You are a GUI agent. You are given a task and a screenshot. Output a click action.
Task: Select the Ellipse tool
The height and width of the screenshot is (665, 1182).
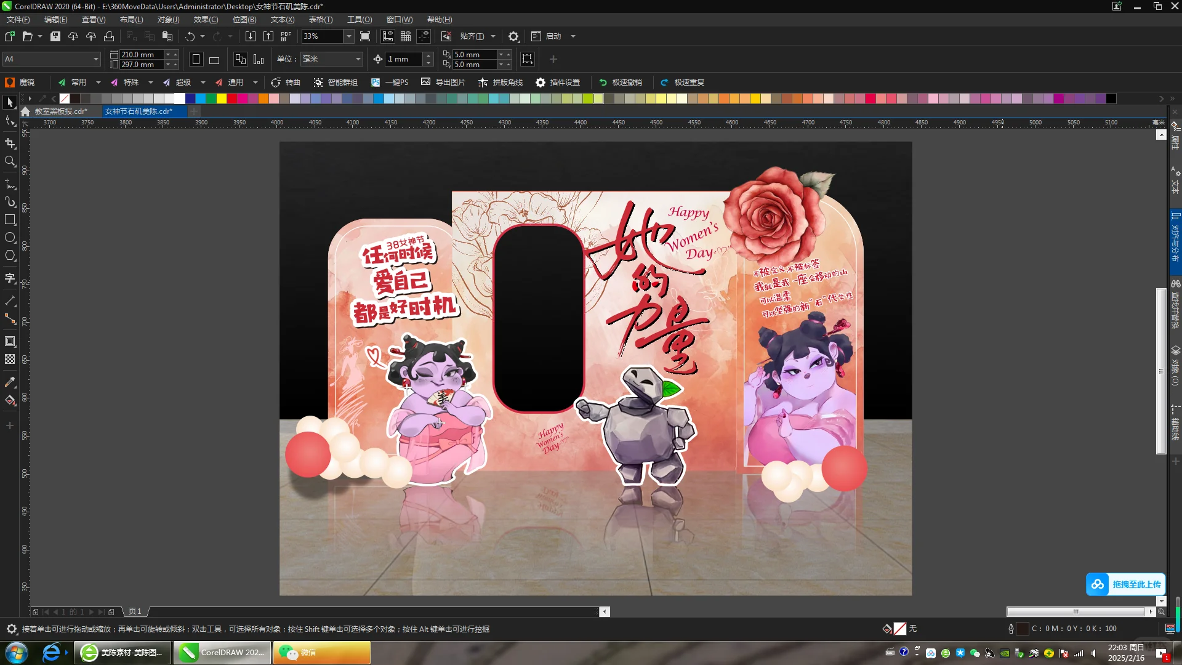tap(10, 238)
